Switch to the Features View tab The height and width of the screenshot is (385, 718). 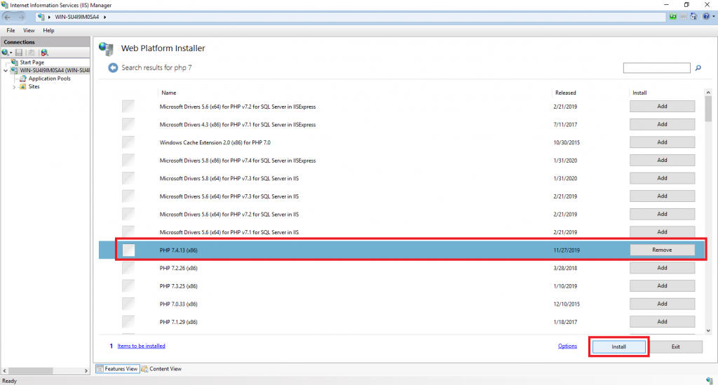click(x=117, y=368)
